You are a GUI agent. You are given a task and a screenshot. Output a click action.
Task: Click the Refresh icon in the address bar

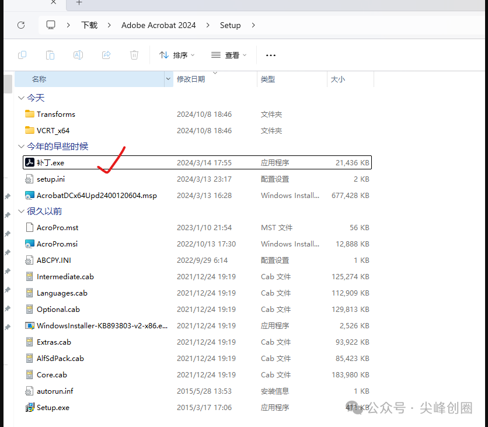21,25
